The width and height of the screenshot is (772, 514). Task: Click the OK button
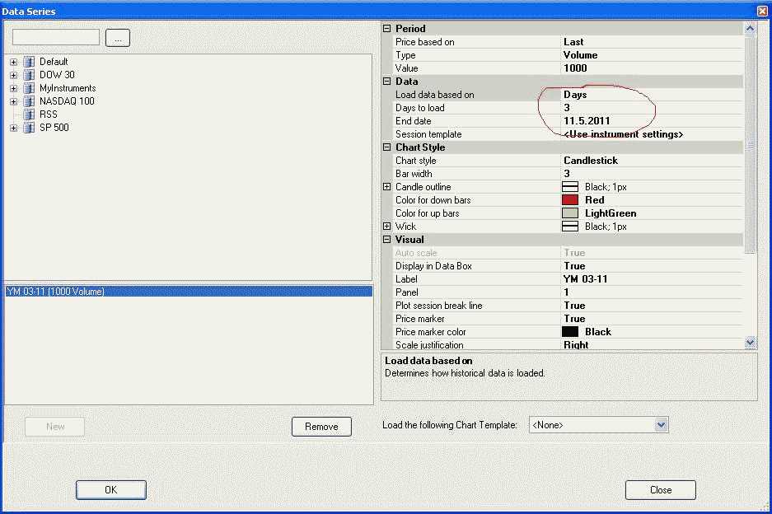coord(111,490)
